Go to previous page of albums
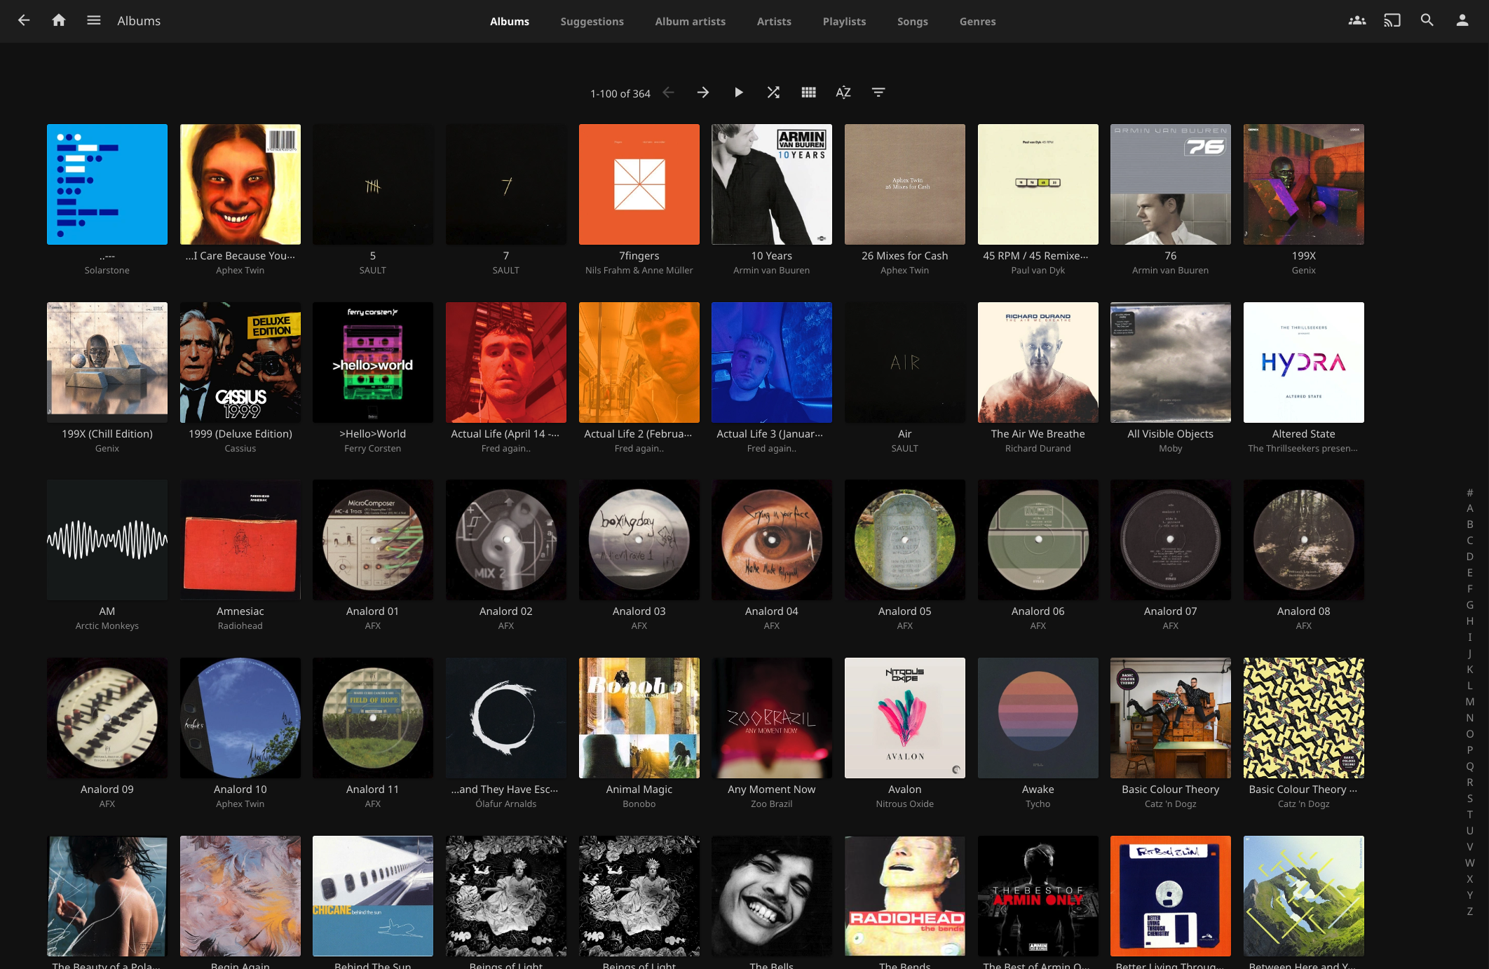This screenshot has height=969, width=1489. [669, 93]
